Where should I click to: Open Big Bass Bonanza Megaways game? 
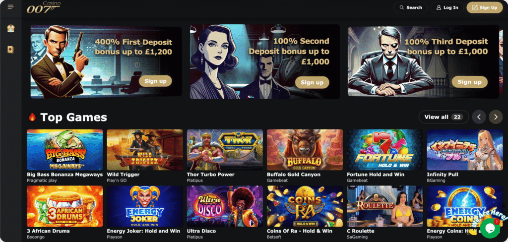coord(65,150)
